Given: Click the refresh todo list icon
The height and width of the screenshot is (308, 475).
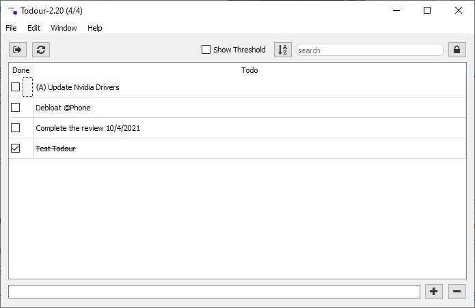Looking at the screenshot, I should 41,50.
